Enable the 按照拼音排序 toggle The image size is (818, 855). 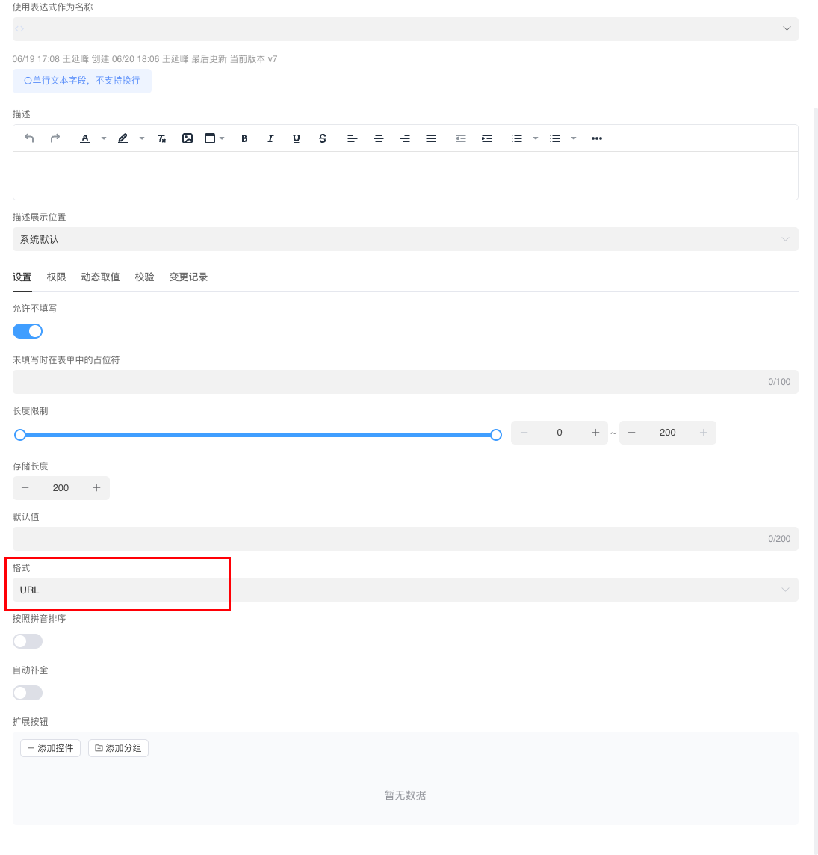(28, 641)
